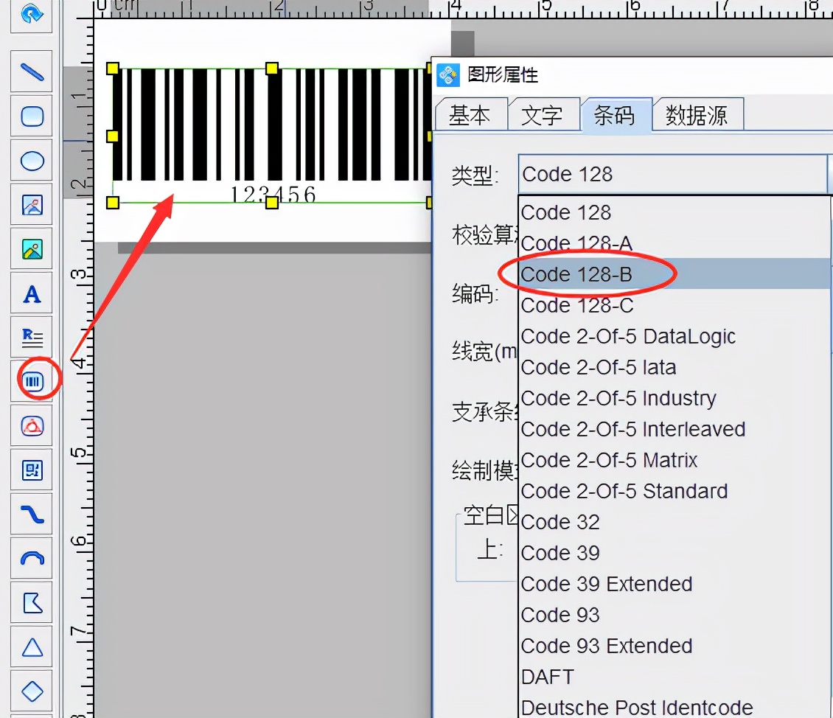Screen dimensions: 833x718
Task: Select the 2D QR code tool
Action: pyautogui.click(x=31, y=470)
